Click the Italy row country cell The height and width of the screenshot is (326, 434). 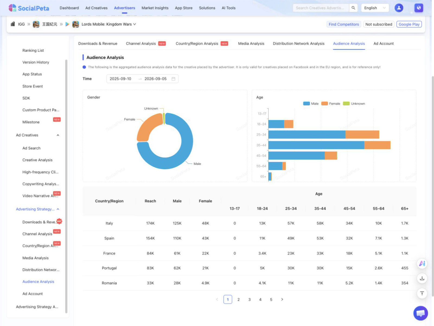[109, 223]
